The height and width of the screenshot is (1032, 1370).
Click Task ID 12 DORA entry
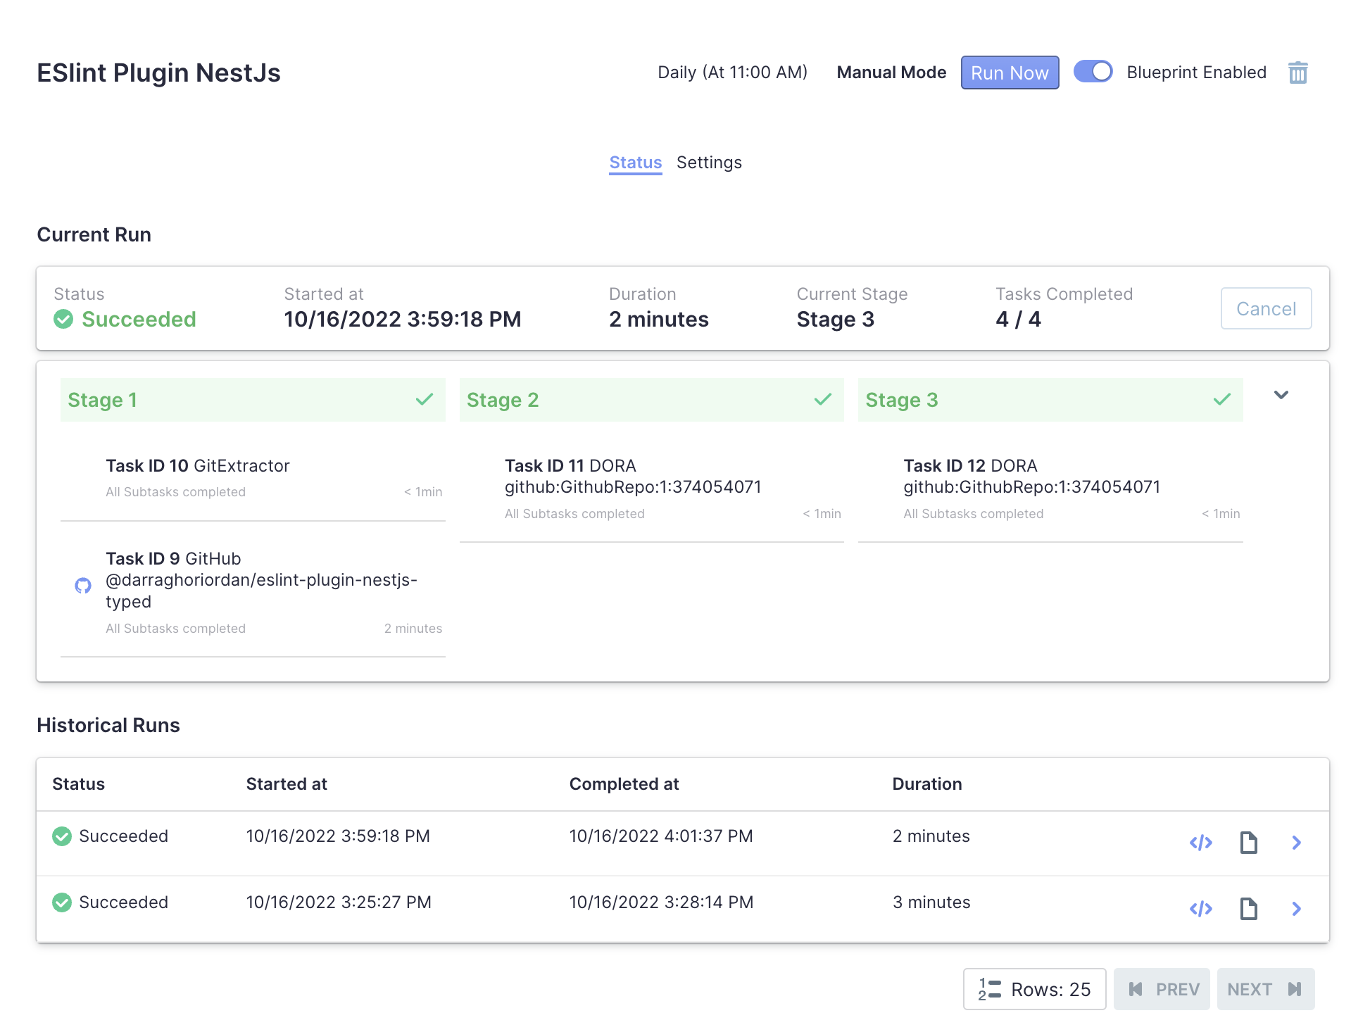(x=1050, y=489)
